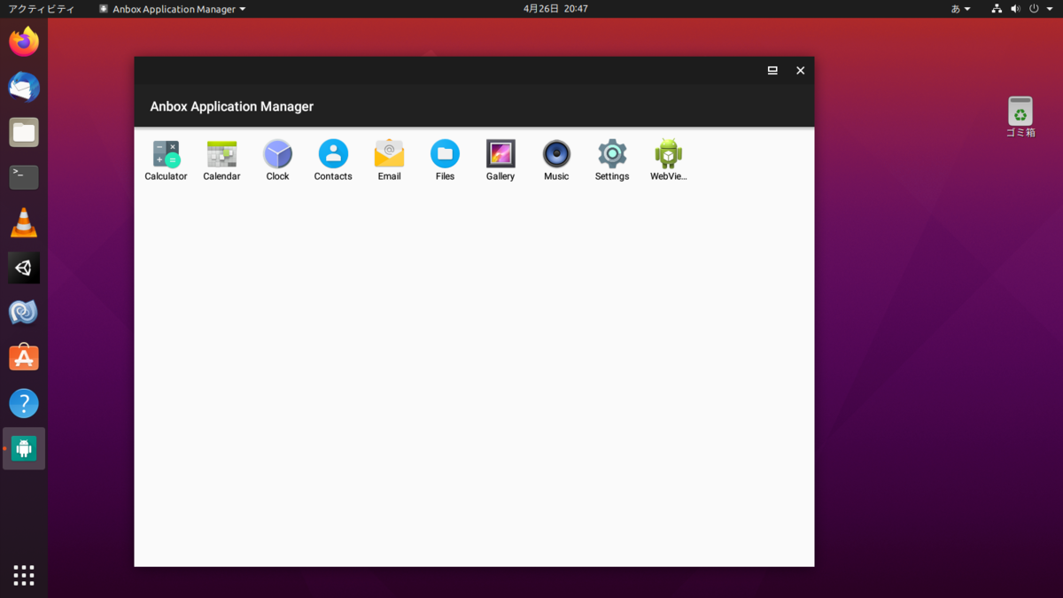Open the Files app in Anbox
The width and height of the screenshot is (1063, 598).
pos(445,160)
